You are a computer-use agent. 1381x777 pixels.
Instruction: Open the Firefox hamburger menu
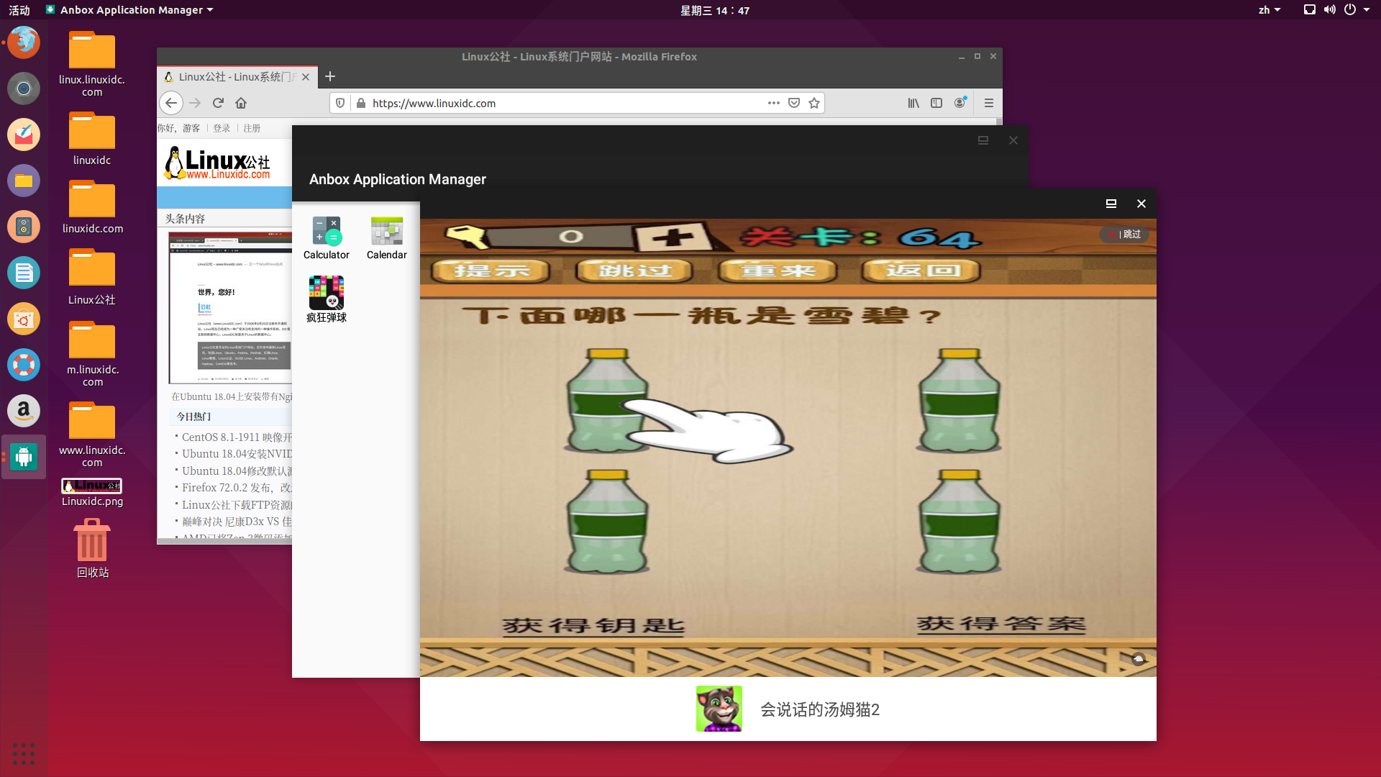989,103
